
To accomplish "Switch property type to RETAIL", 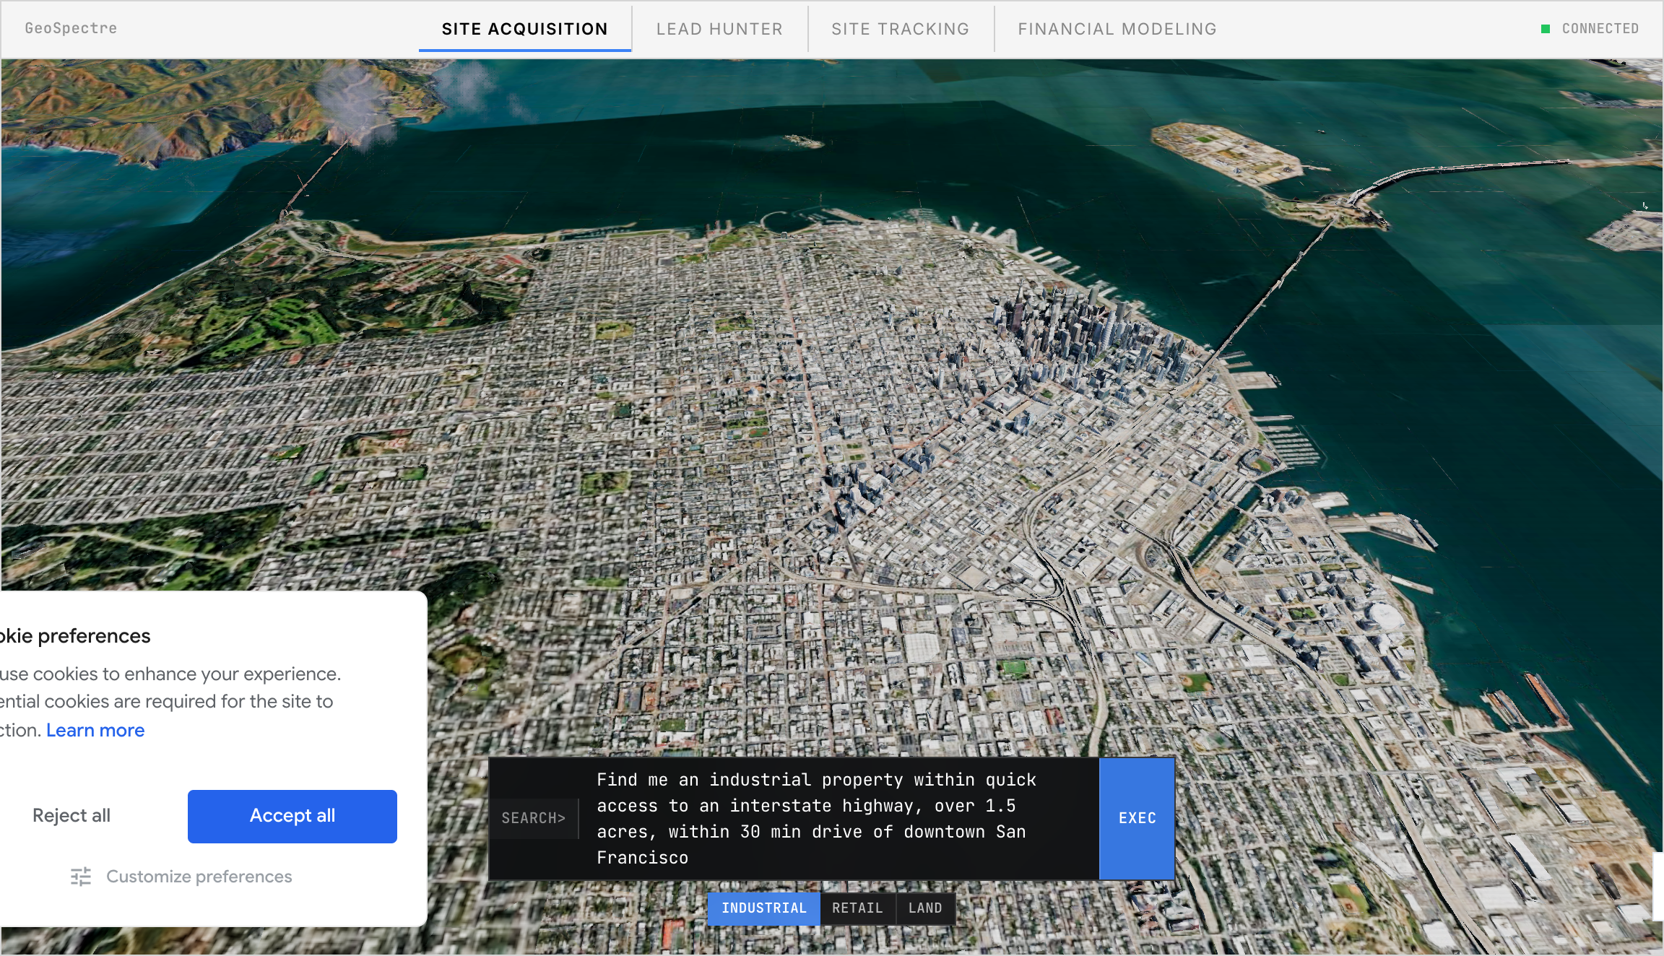I will (x=857, y=908).
